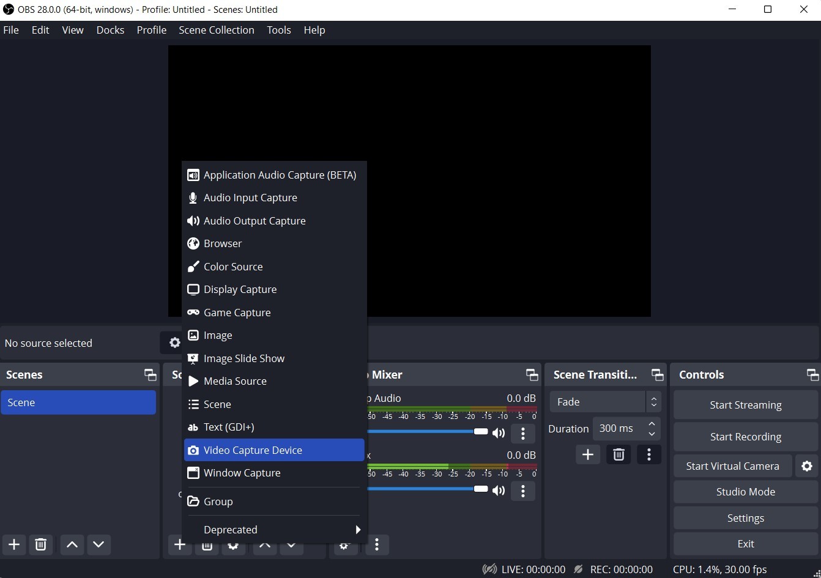The width and height of the screenshot is (821, 578).
Task: Select Video Capture Device source
Action: click(x=274, y=450)
